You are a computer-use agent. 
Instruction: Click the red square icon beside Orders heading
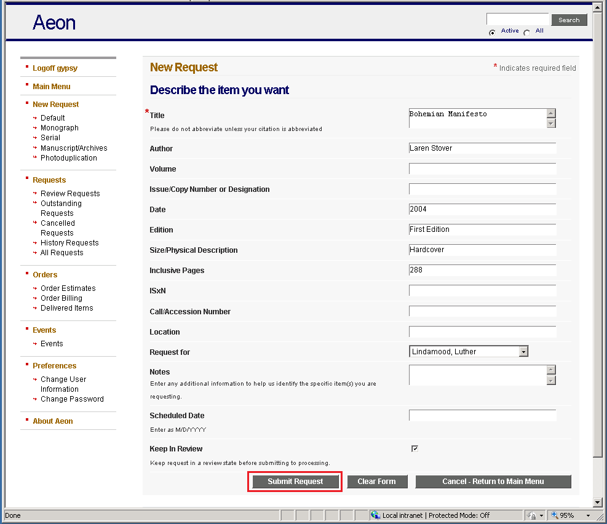click(26, 274)
